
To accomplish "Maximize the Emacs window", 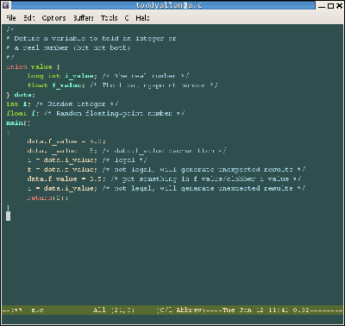I will 331,5.
